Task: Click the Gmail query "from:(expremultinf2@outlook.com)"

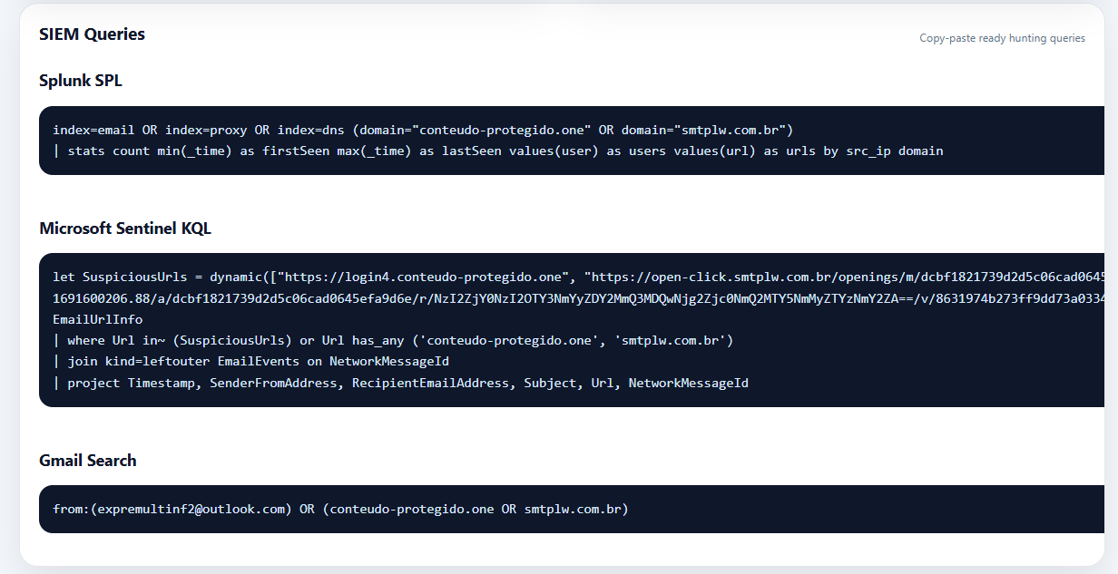Action: tap(340, 509)
